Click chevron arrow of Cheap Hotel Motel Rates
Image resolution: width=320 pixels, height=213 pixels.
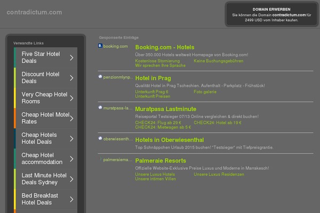coord(71,118)
